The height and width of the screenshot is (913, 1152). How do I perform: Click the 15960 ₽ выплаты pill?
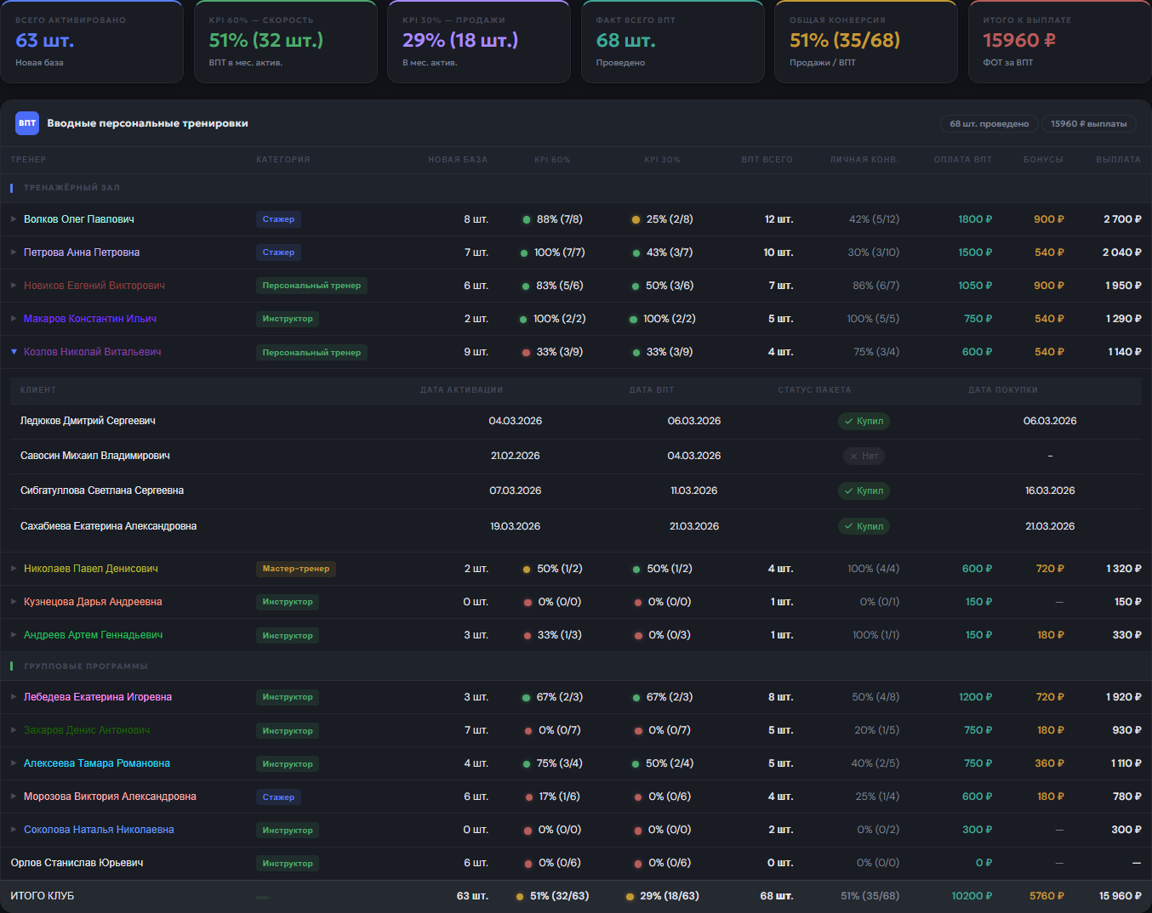point(1088,124)
